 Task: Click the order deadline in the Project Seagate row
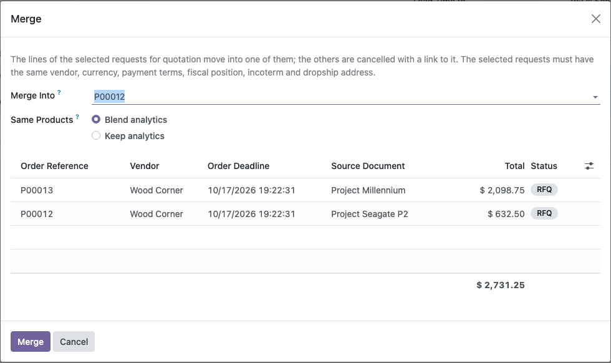(x=251, y=214)
